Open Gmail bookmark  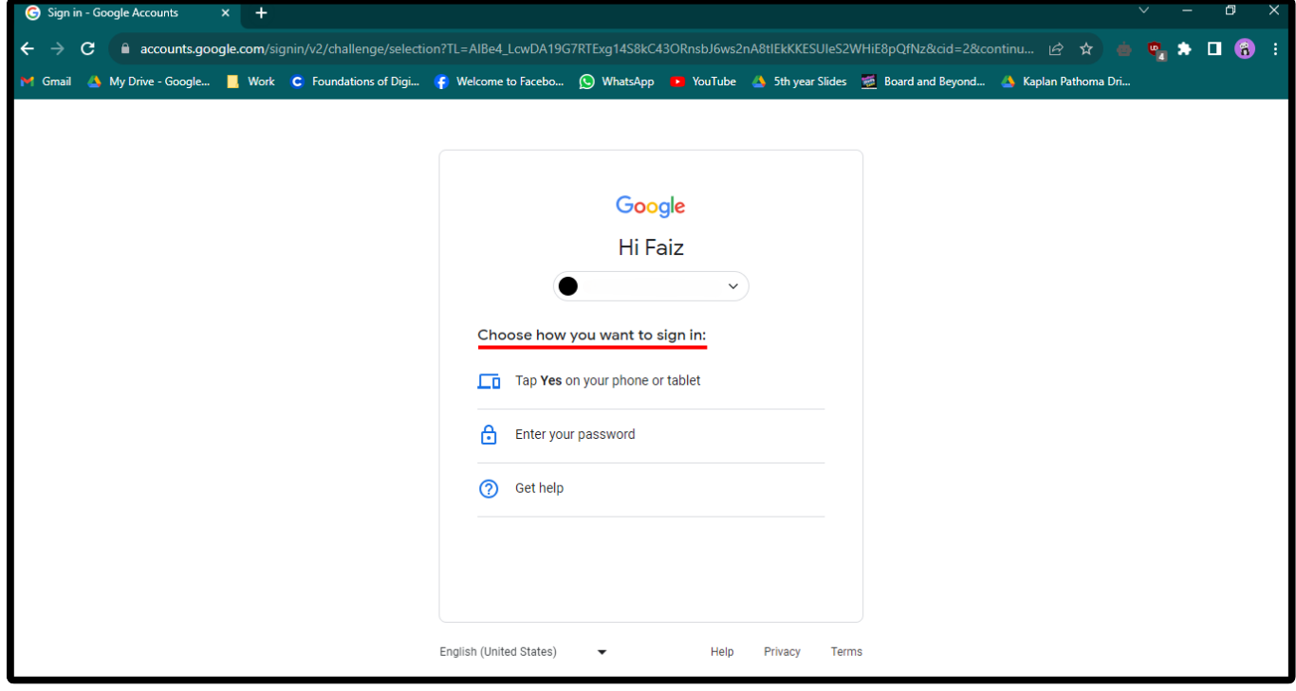coord(46,82)
